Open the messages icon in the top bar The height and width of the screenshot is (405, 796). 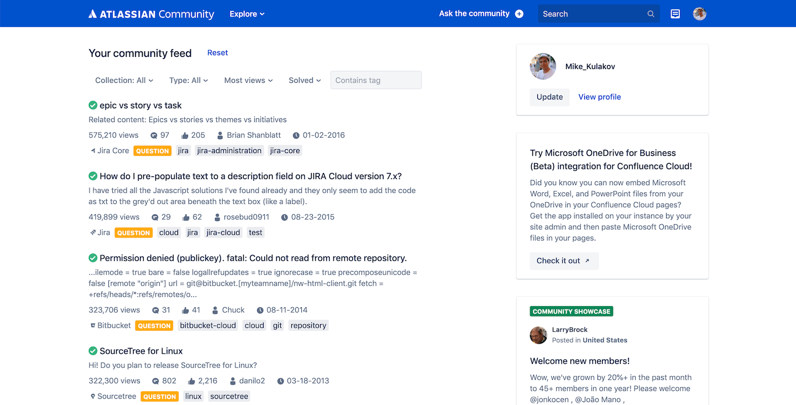(675, 14)
